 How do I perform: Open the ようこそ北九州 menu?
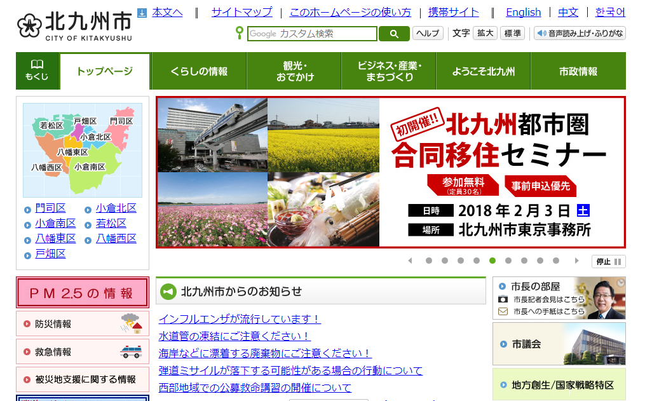tap(484, 71)
